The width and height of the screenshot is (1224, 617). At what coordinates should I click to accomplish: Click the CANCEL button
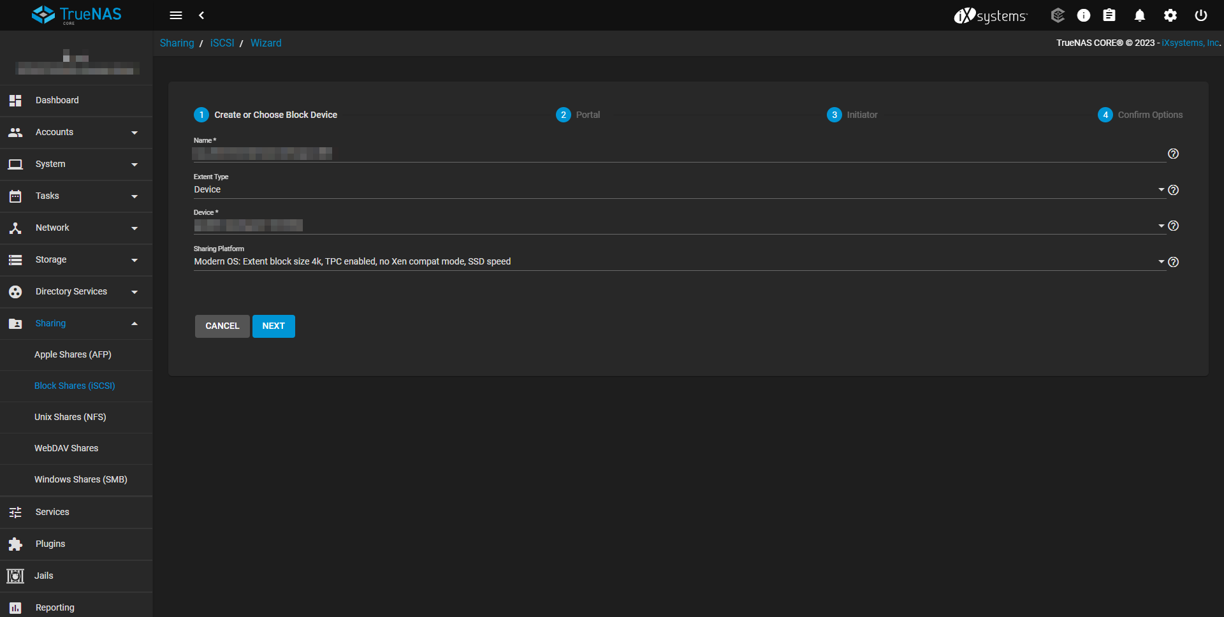[x=222, y=326]
